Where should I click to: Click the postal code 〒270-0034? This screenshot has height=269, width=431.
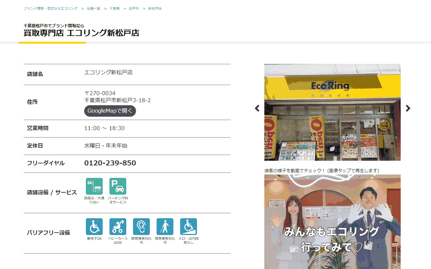[100, 93]
